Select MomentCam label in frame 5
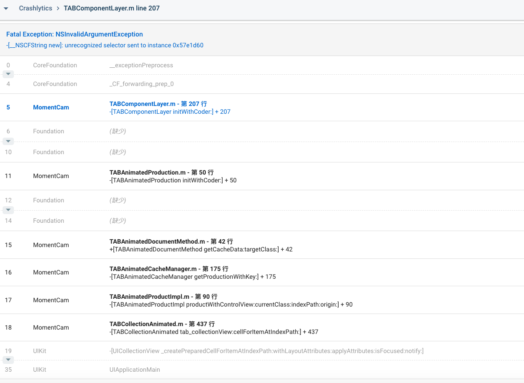Image resolution: width=524 pixels, height=383 pixels. click(51, 107)
